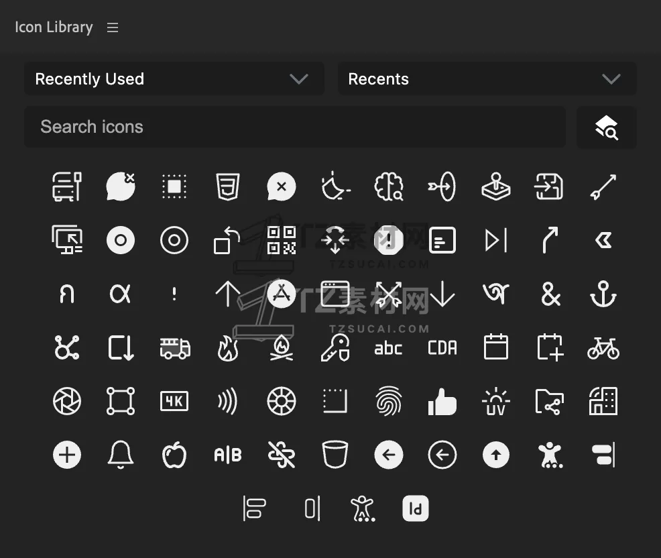This screenshot has width=661, height=558.
Task: Select the App Store icon
Action: [281, 294]
